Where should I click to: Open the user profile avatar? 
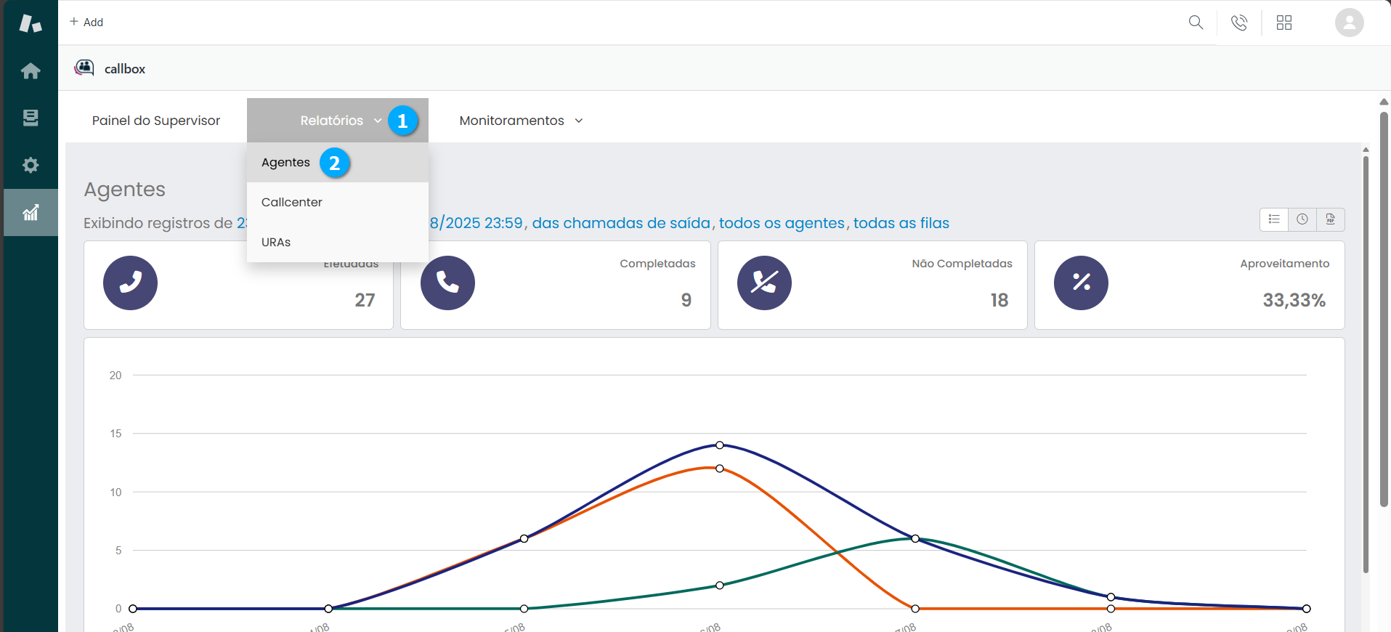(1349, 23)
